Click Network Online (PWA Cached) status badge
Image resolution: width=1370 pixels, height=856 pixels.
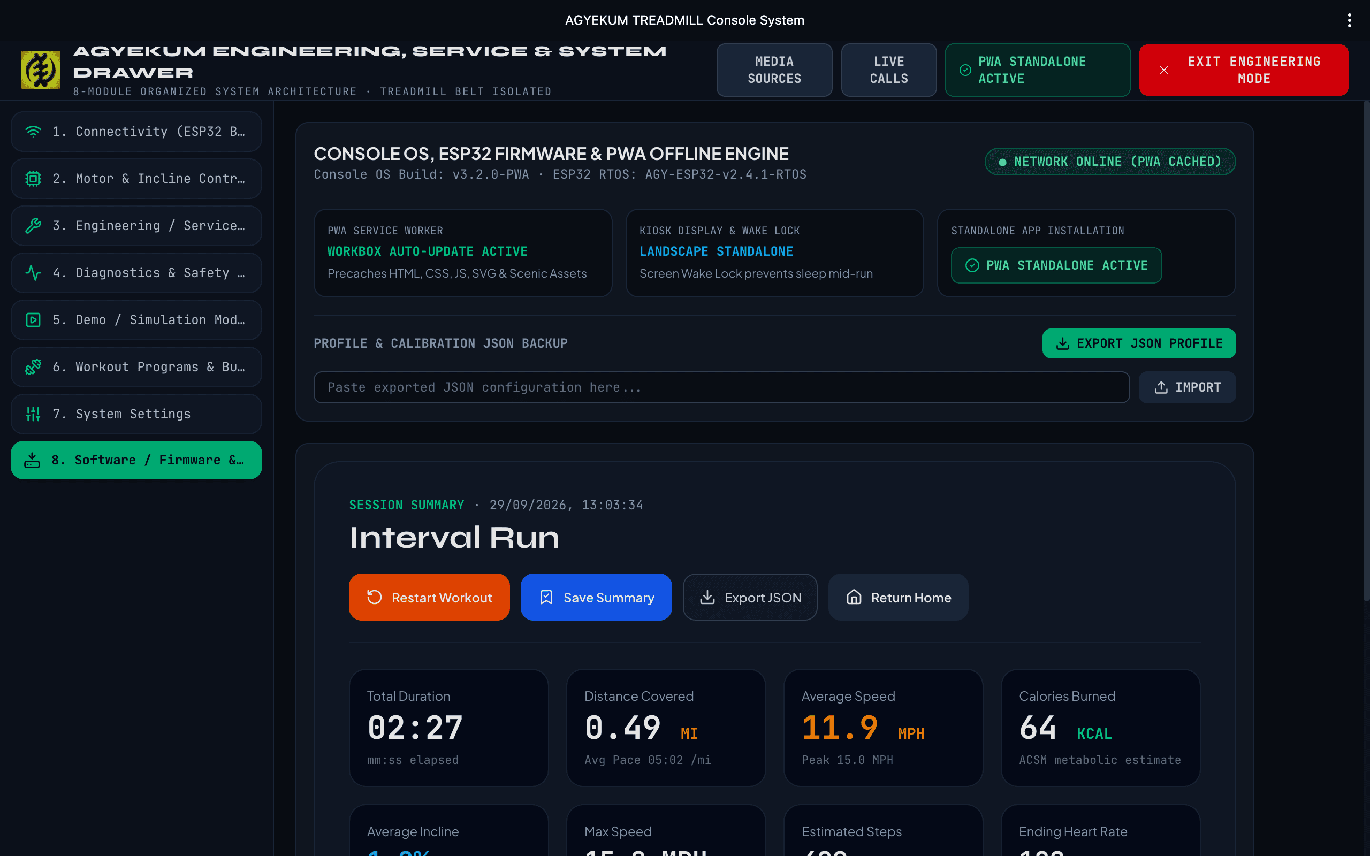[x=1109, y=162]
